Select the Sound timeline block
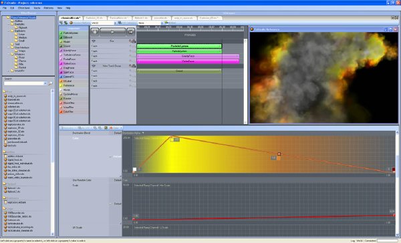The image size is (401, 243). point(179,71)
